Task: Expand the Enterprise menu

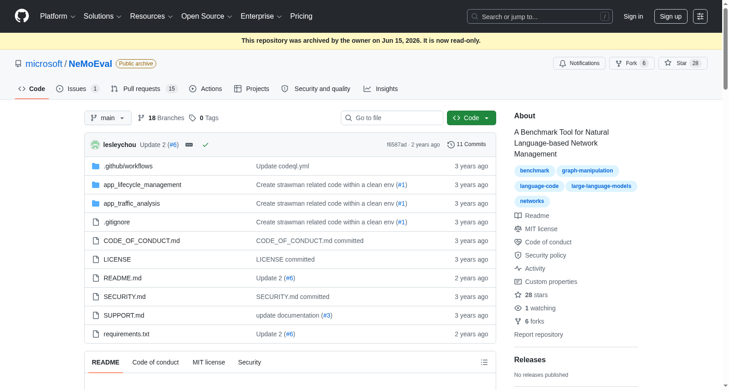Action: [x=261, y=16]
